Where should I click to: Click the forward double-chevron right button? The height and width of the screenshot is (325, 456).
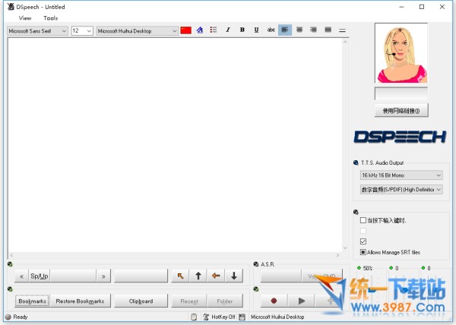tap(103, 276)
